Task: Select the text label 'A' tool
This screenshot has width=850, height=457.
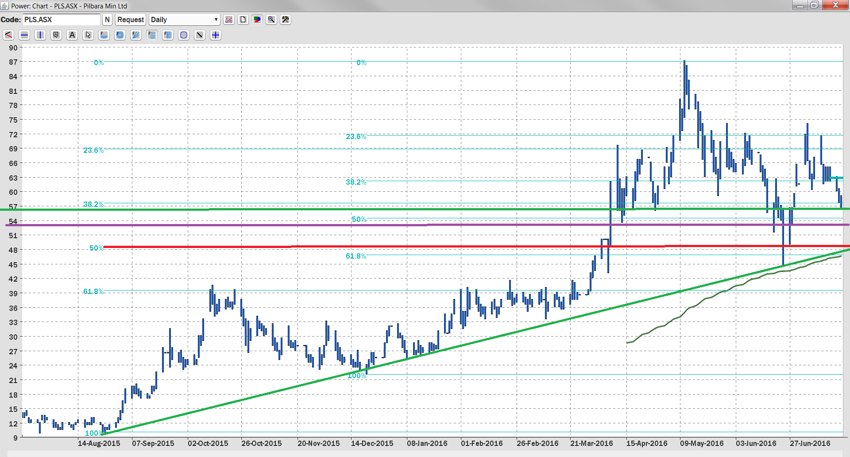Action: pyautogui.click(x=72, y=35)
